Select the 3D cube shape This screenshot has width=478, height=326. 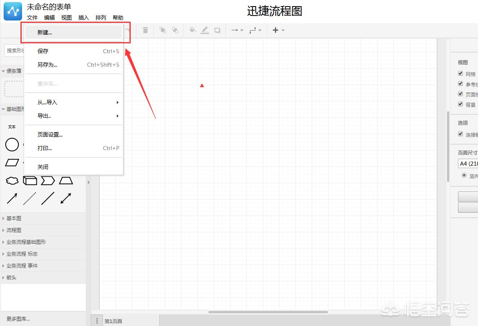coord(30,181)
